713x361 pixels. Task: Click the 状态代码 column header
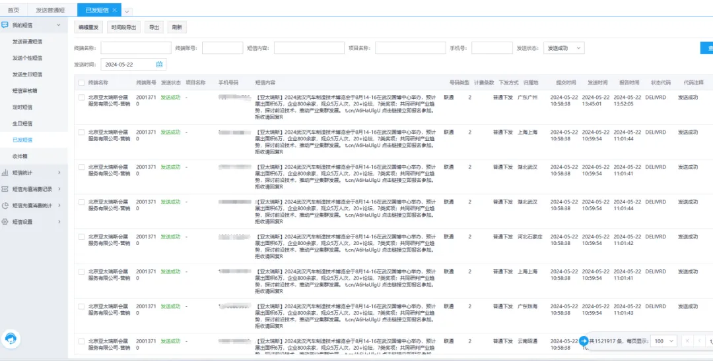(x=661, y=82)
